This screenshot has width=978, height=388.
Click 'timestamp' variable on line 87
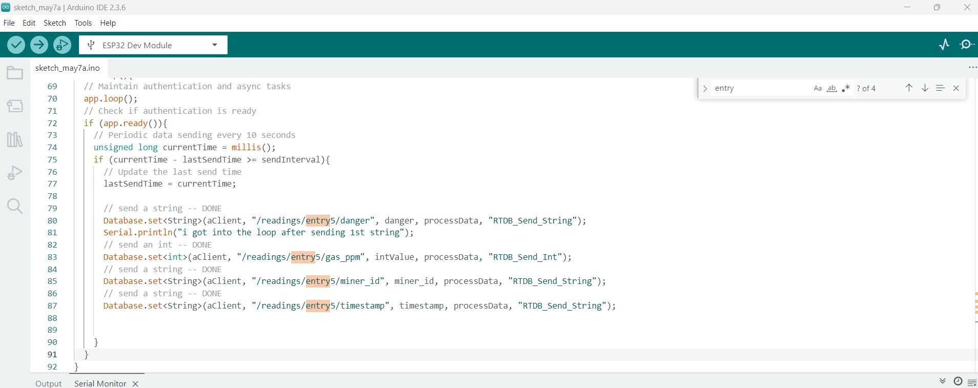(421, 305)
